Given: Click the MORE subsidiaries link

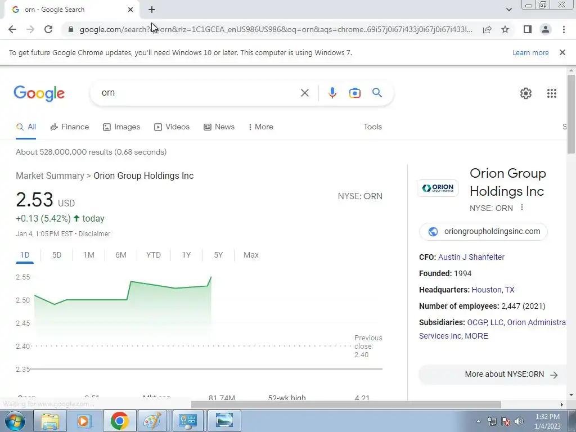Looking at the screenshot, I should [x=476, y=336].
